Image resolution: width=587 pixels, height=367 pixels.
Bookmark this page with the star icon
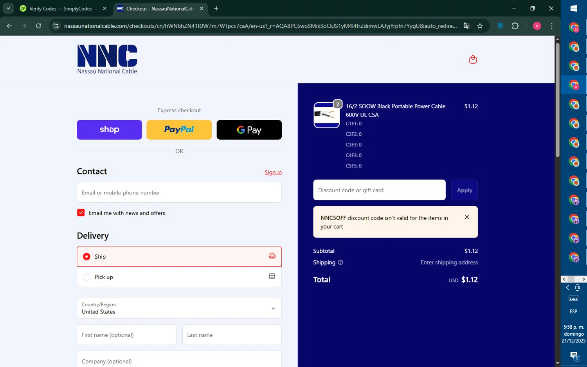pyautogui.click(x=480, y=26)
